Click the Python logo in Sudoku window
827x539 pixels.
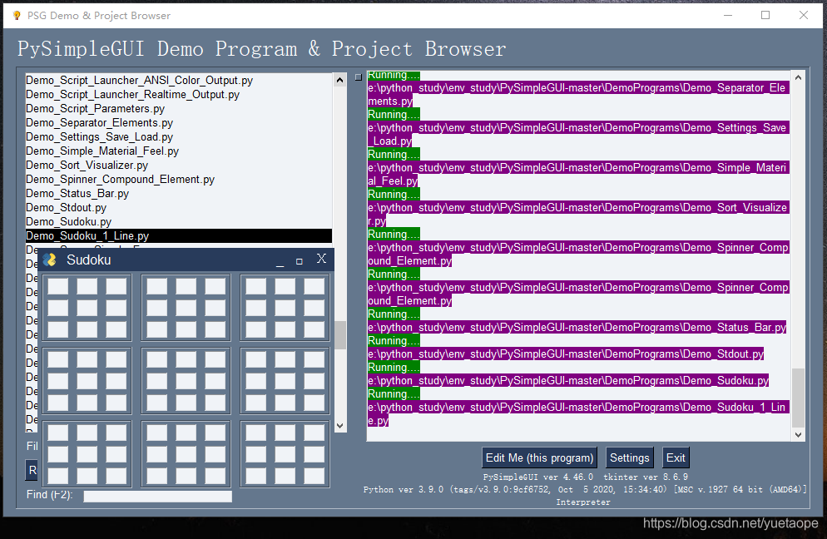click(50, 260)
